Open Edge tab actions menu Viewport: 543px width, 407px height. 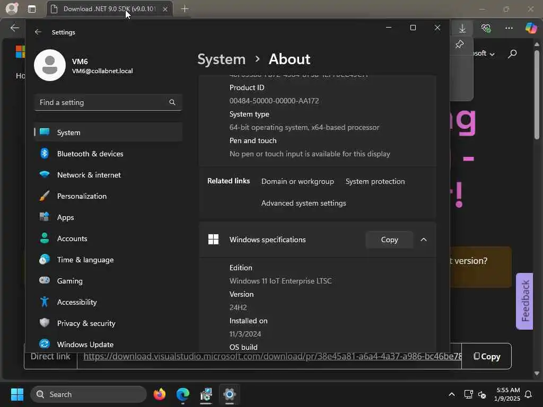(31, 9)
